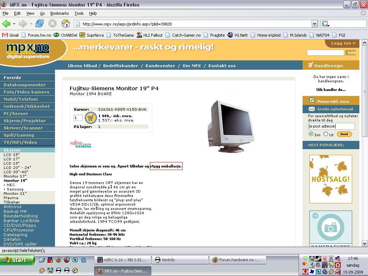Click the page scrollbar up arrow
The height and width of the screenshot is (276, 368).
[x=364, y=43]
